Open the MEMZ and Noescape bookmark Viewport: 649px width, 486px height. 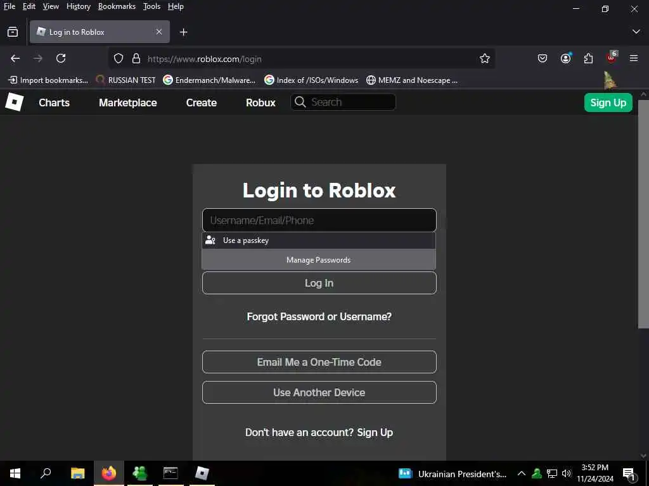[x=412, y=80]
